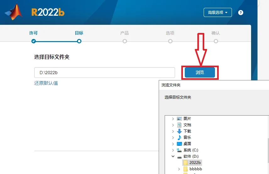The width and height of the screenshot is (269, 174).
Task: Go to the 目标 step tab
Action: click(79, 33)
